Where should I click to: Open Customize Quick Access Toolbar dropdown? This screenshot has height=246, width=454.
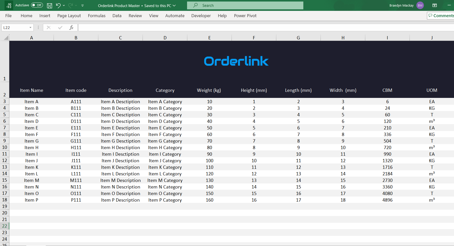[82, 5]
